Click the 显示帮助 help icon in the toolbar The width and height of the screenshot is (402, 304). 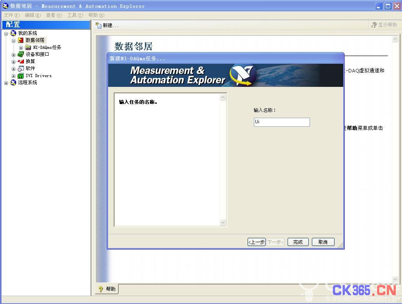[x=374, y=25]
